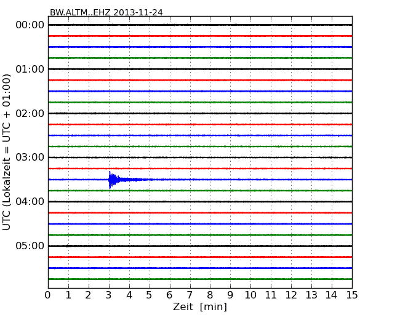The height and width of the screenshot is (320, 400).
Task: Click the plot title BW.ALTM..EHZ 2013-11-24
Action: tap(106, 12)
